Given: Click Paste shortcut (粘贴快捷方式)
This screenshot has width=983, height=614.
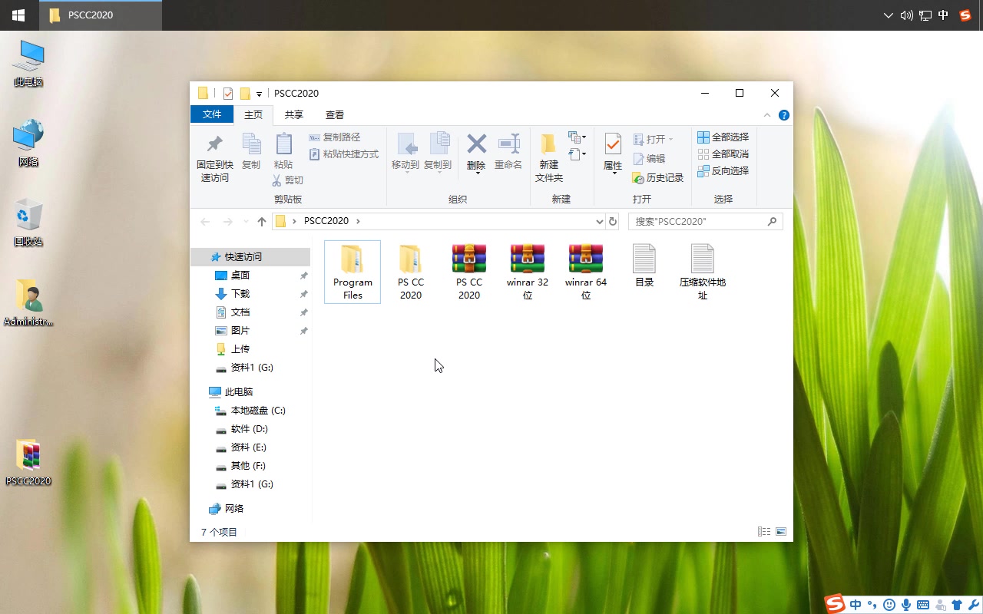Looking at the screenshot, I should [344, 154].
